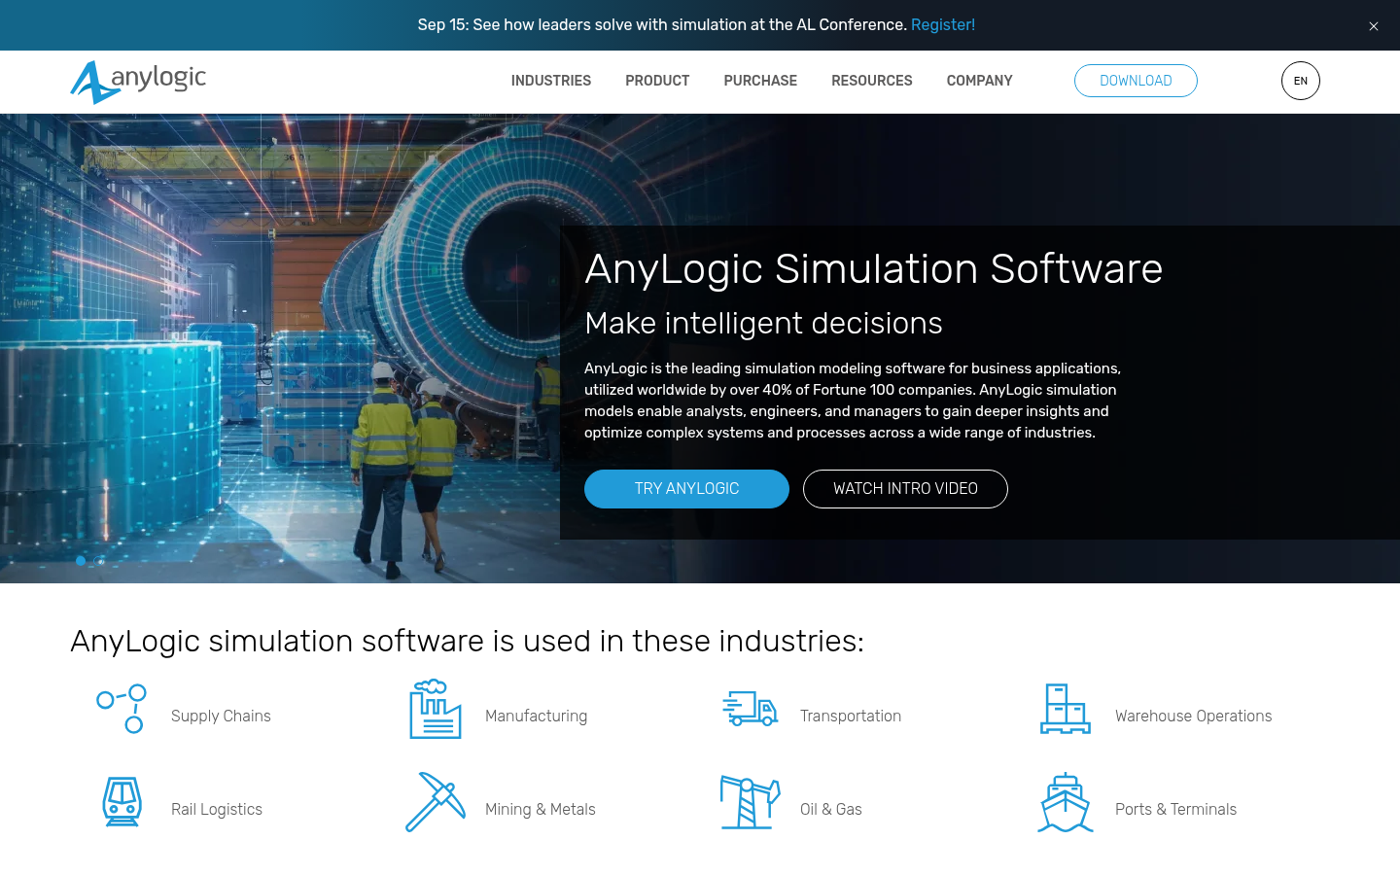
Task: Open the EN language selector
Action: point(1301,81)
